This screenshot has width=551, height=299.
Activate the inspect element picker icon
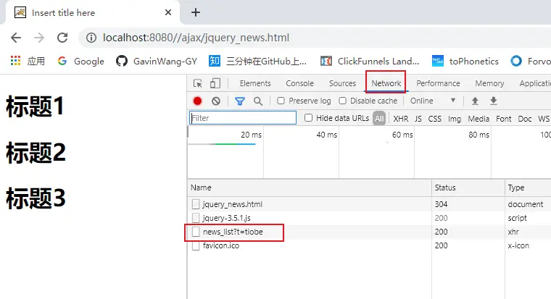198,83
